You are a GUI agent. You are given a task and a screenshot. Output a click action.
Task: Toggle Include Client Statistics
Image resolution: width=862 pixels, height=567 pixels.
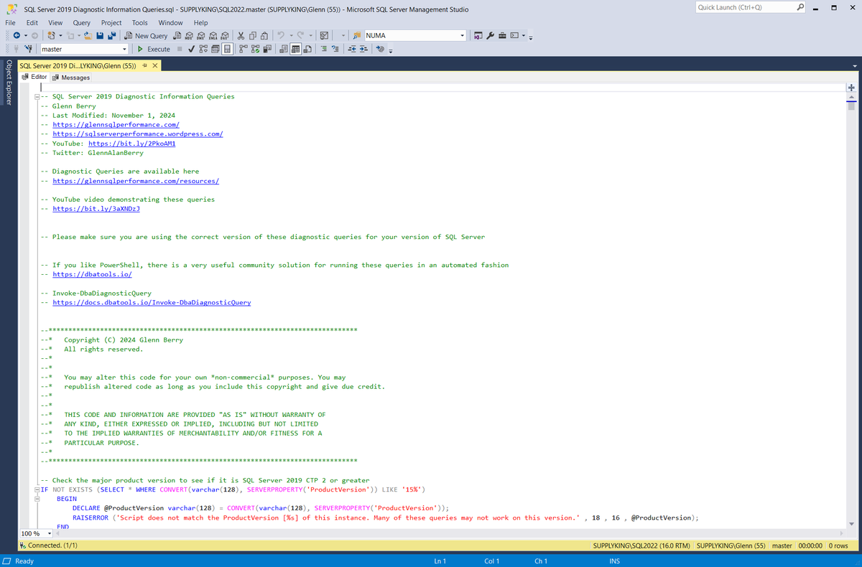[267, 49]
